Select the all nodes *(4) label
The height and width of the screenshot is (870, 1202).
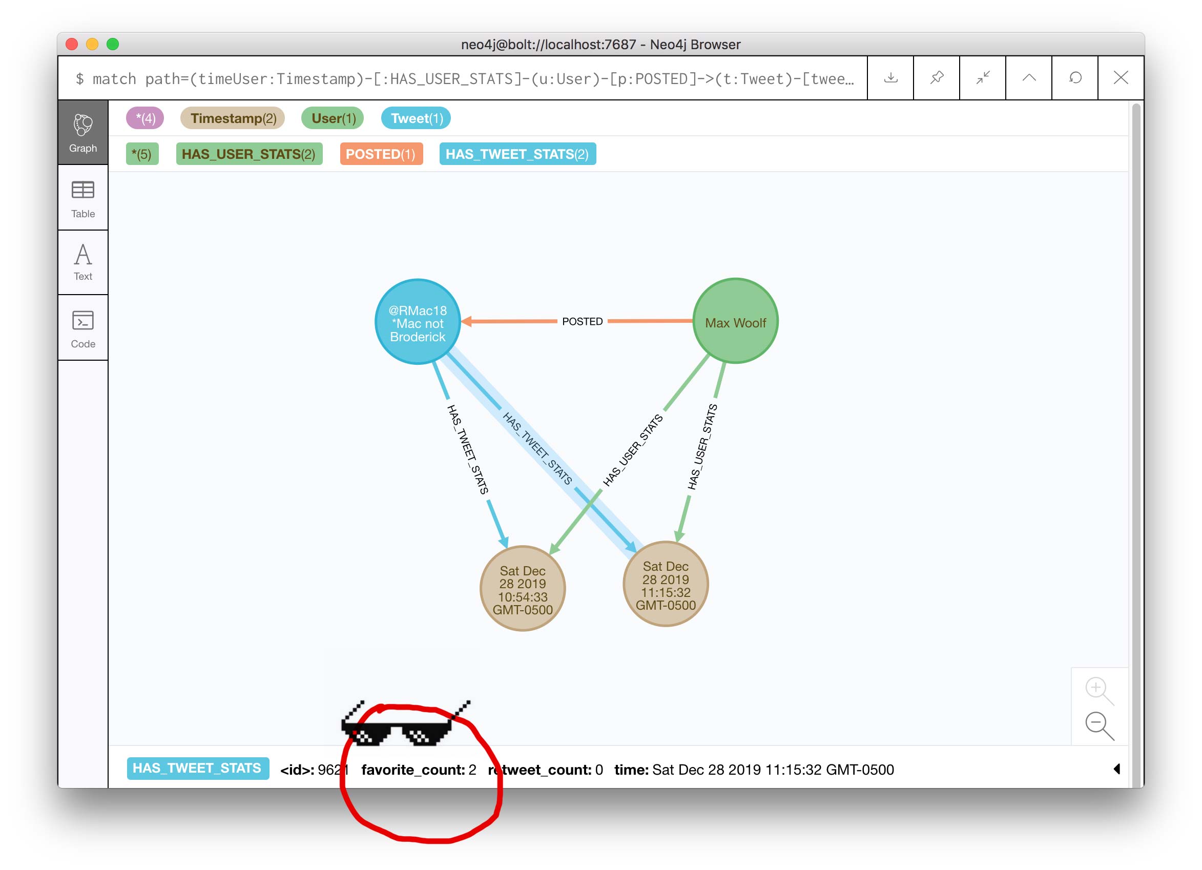[145, 118]
